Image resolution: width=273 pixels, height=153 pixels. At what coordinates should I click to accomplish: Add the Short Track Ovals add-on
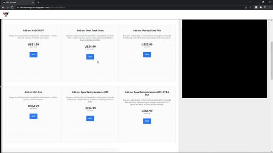pyautogui.click(x=90, y=57)
